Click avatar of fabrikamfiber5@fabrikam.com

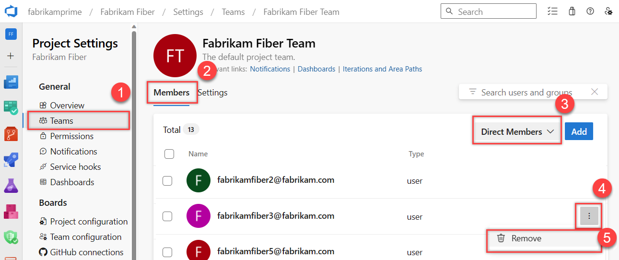[x=198, y=250]
